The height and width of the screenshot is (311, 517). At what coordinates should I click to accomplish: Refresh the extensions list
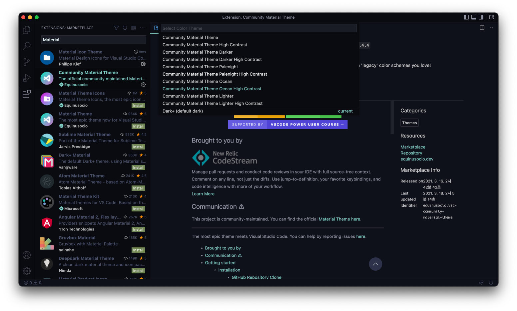click(x=125, y=28)
